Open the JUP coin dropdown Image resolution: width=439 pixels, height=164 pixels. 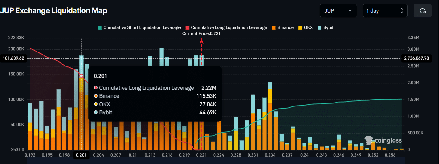tap(338, 11)
